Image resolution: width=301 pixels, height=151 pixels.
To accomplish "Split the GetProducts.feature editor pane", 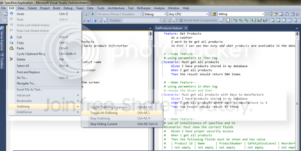I will coord(297,34).
